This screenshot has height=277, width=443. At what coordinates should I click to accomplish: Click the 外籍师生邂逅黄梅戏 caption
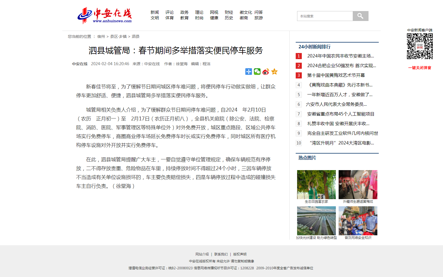[x=358, y=202]
